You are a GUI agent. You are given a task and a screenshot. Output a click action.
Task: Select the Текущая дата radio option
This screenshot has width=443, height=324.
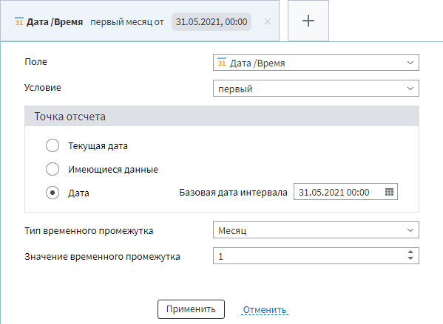point(53,146)
